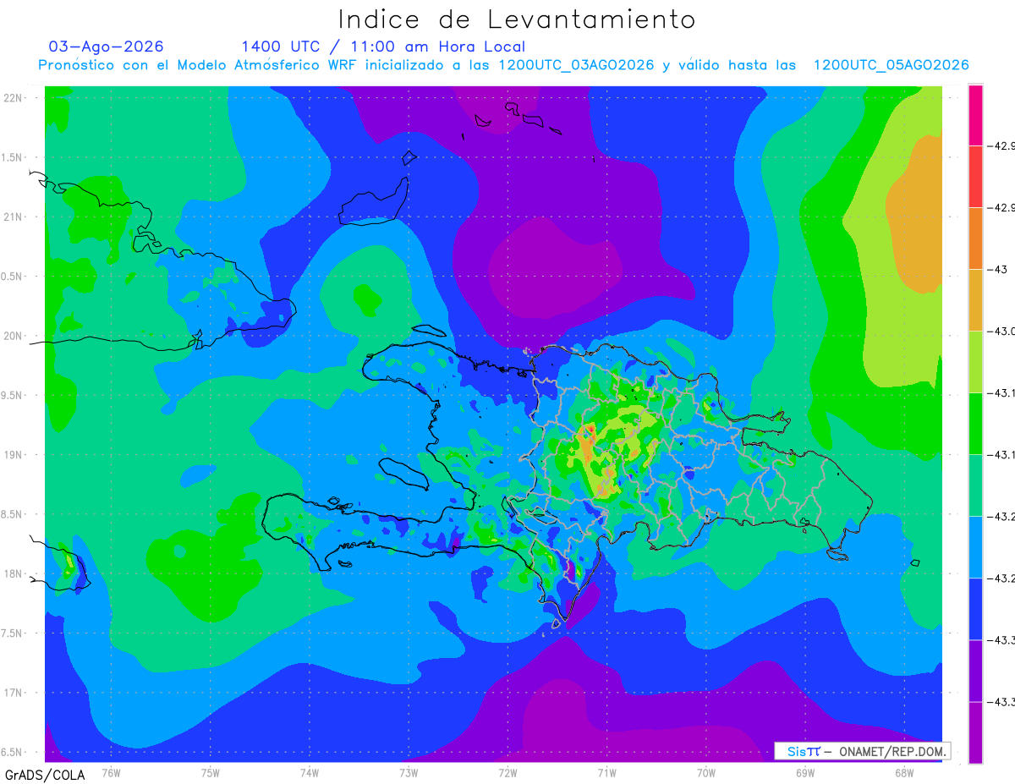Click the "GrADS/COLA" credit label
The height and width of the screenshot is (784, 1015).
point(45,775)
